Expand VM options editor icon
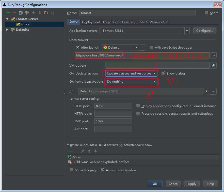224x192 pixels. point(214,66)
